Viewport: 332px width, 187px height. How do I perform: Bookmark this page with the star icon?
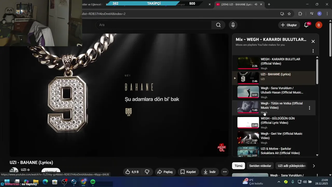(x=289, y=14)
